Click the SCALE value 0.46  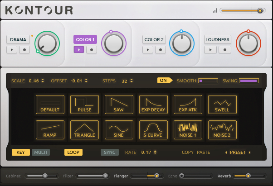tap(34, 81)
